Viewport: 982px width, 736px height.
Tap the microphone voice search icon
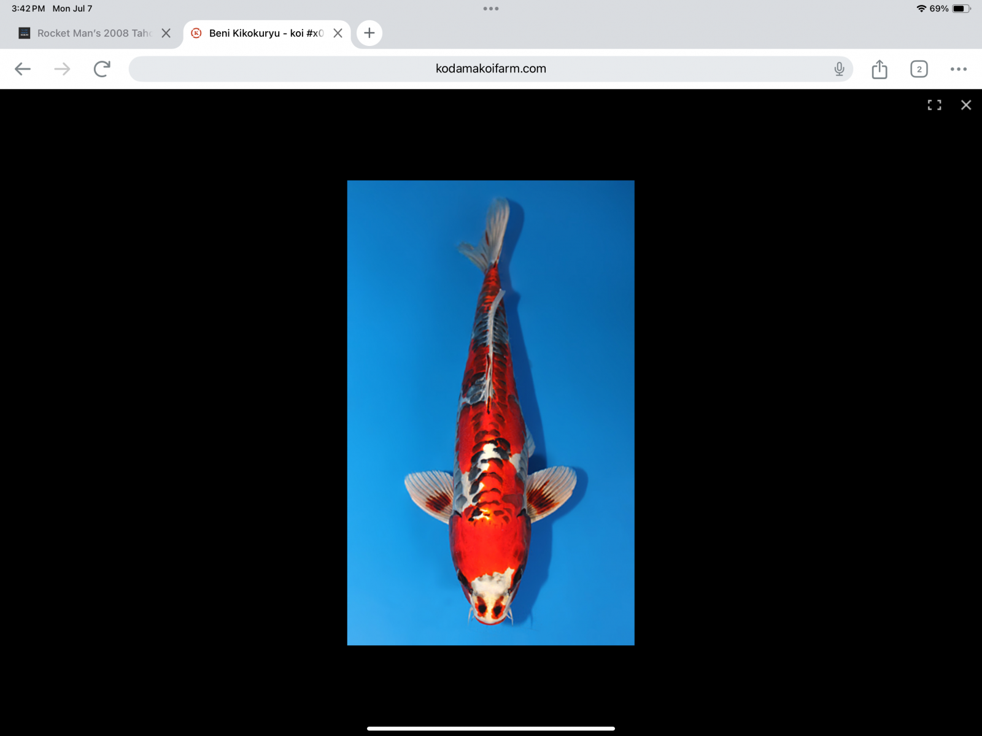click(839, 69)
